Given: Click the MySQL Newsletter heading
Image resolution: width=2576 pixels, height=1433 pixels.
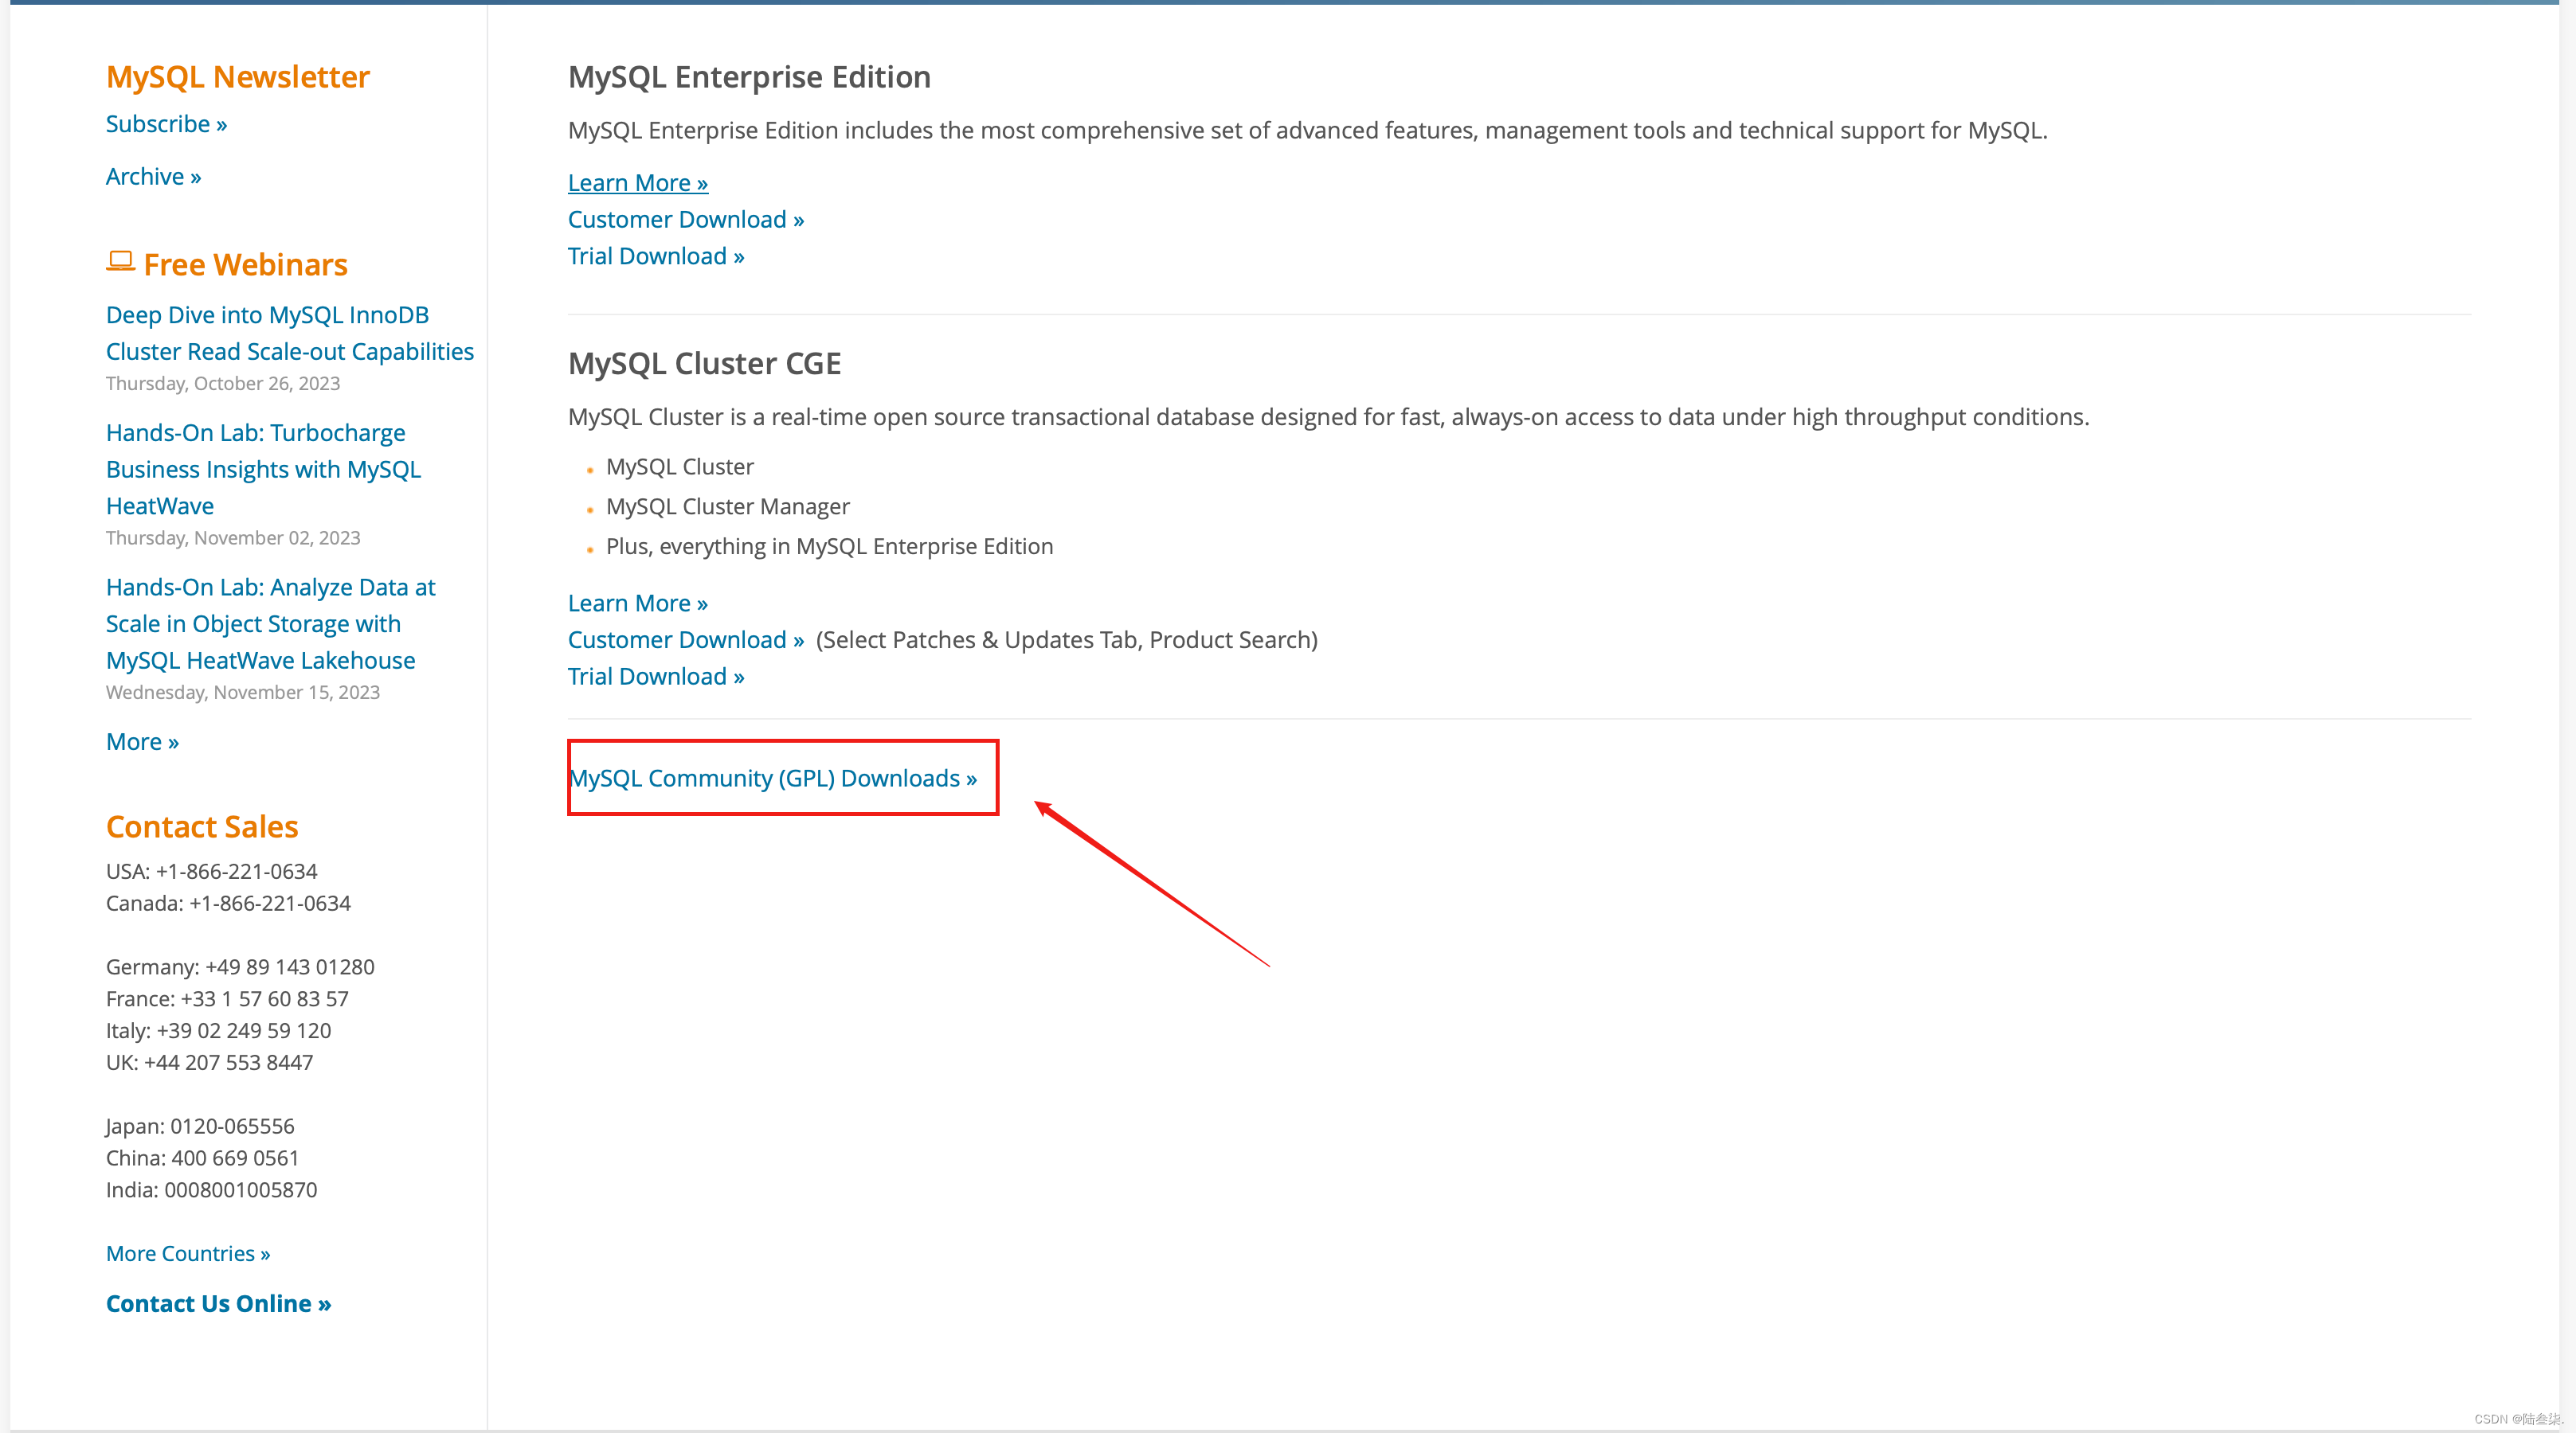Looking at the screenshot, I should point(238,77).
